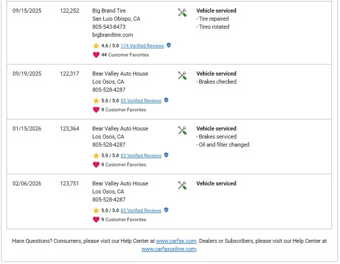Screen dimensions: 340x264
Task: Open 83 Verified Reviews for the 01/15/2026 service
Action: pyautogui.click(x=141, y=156)
